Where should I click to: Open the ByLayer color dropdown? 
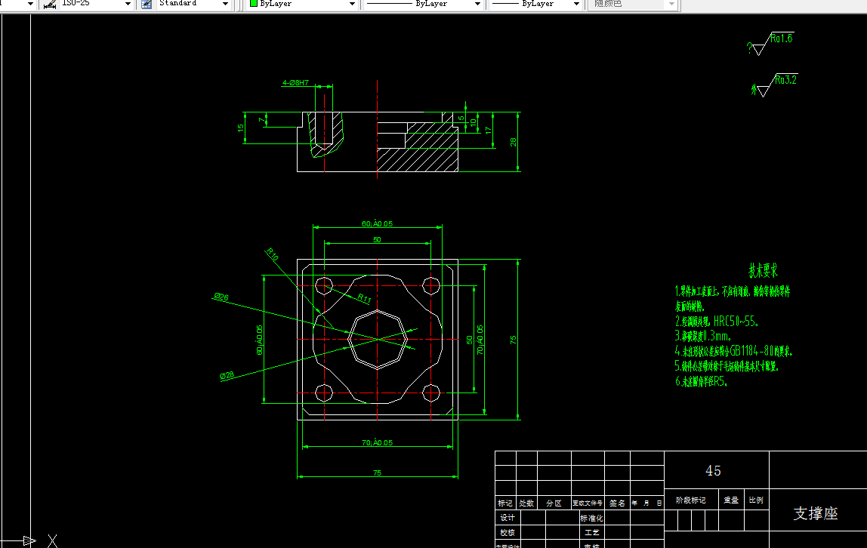(352, 4)
